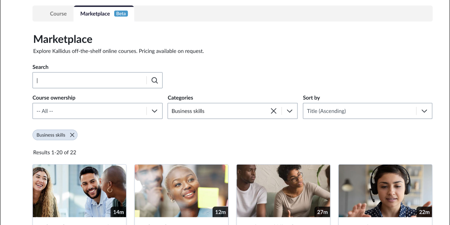Remove the Business skills filter chip
This screenshot has height=225, width=450.
click(72, 135)
